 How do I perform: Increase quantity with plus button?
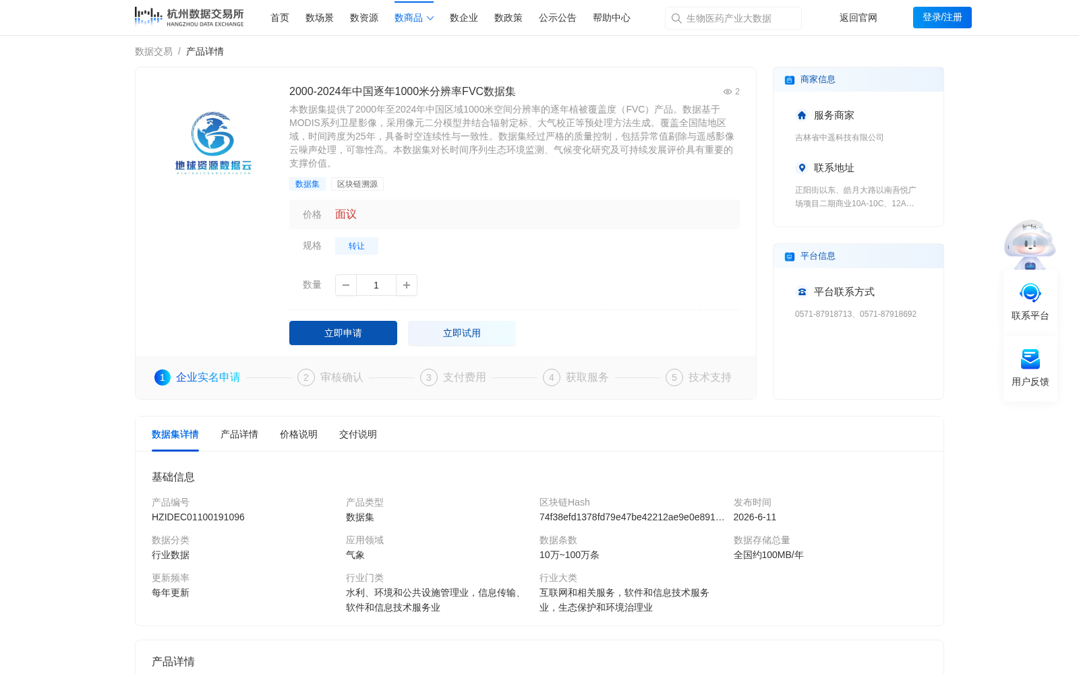tap(407, 285)
